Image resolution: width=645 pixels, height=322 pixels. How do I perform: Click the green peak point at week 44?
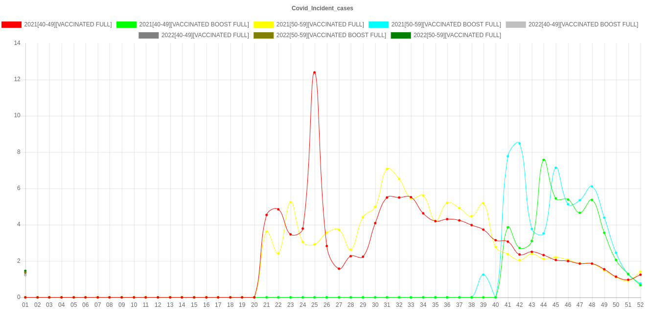543,160
